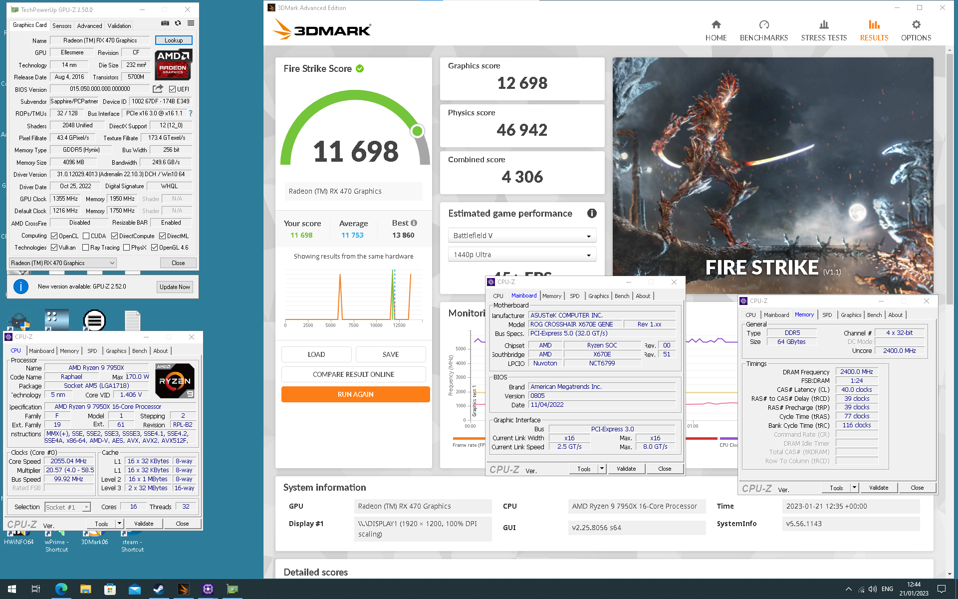Toggle Ray Tracing checkbox
Image resolution: width=958 pixels, height=599 pixels.
(x=85, y=248)
